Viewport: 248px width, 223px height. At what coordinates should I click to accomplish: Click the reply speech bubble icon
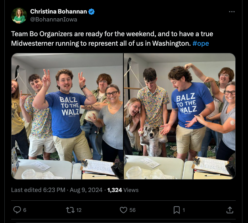coord(17,210)
